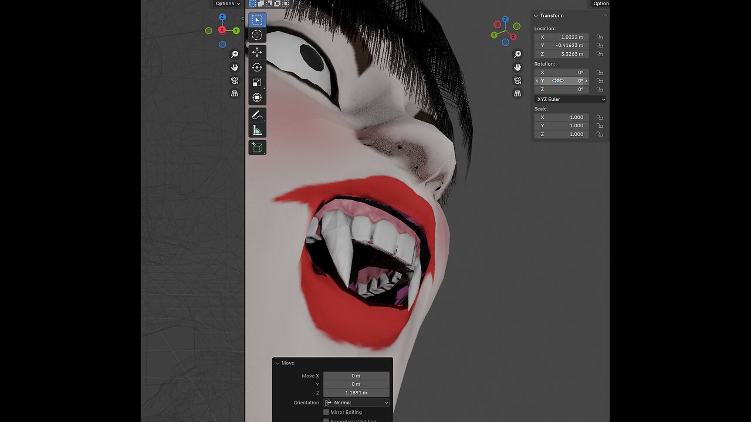
Task: Select the Select Box tool
Action: click(x=257, y=20)
